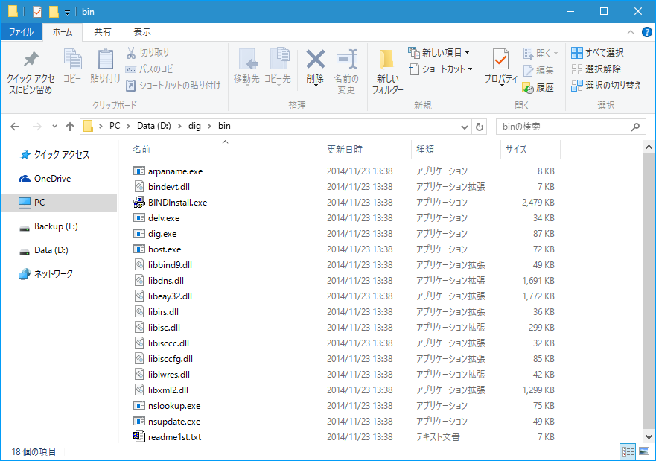The width and height of the screenshot is (656, 461).
Task: Click the scrollbar up arrow
Action: click(649, 147)
